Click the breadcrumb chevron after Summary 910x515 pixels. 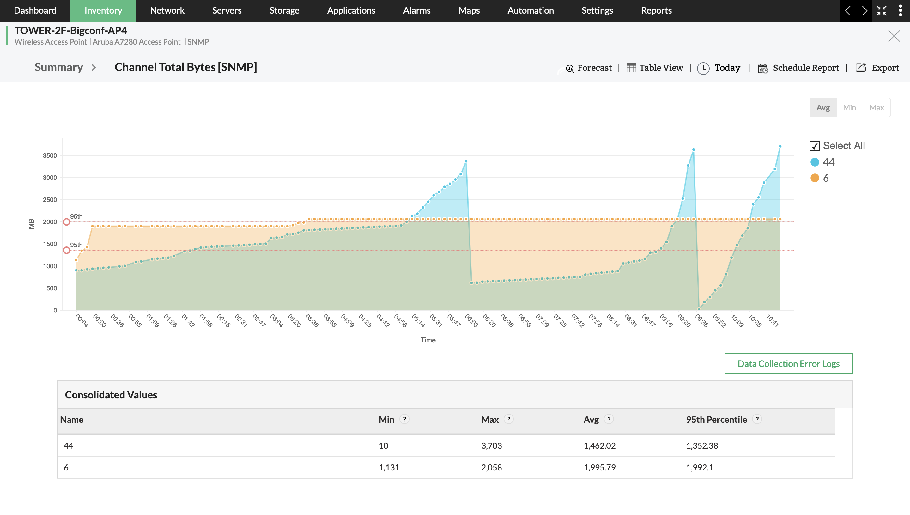(x=94, y=67)
